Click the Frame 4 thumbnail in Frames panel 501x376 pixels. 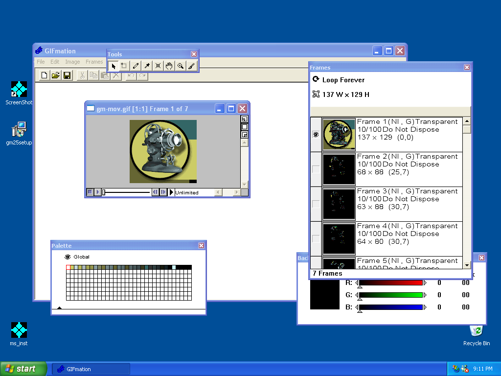coord(339,238)
